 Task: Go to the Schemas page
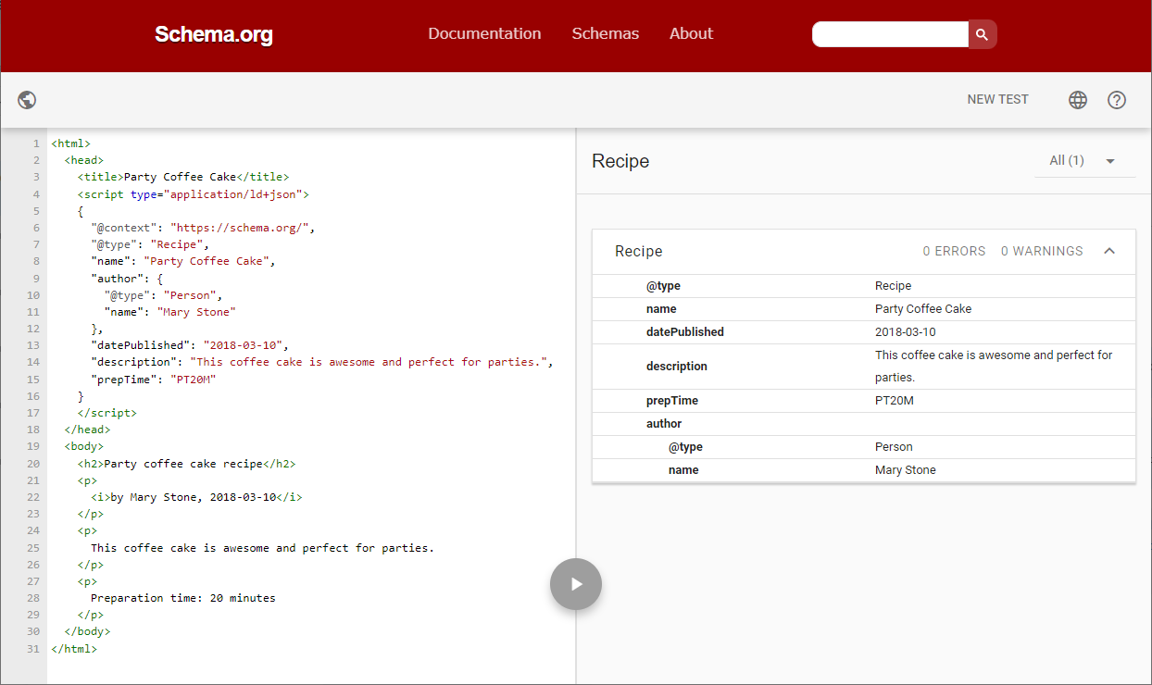coord(605,33)
